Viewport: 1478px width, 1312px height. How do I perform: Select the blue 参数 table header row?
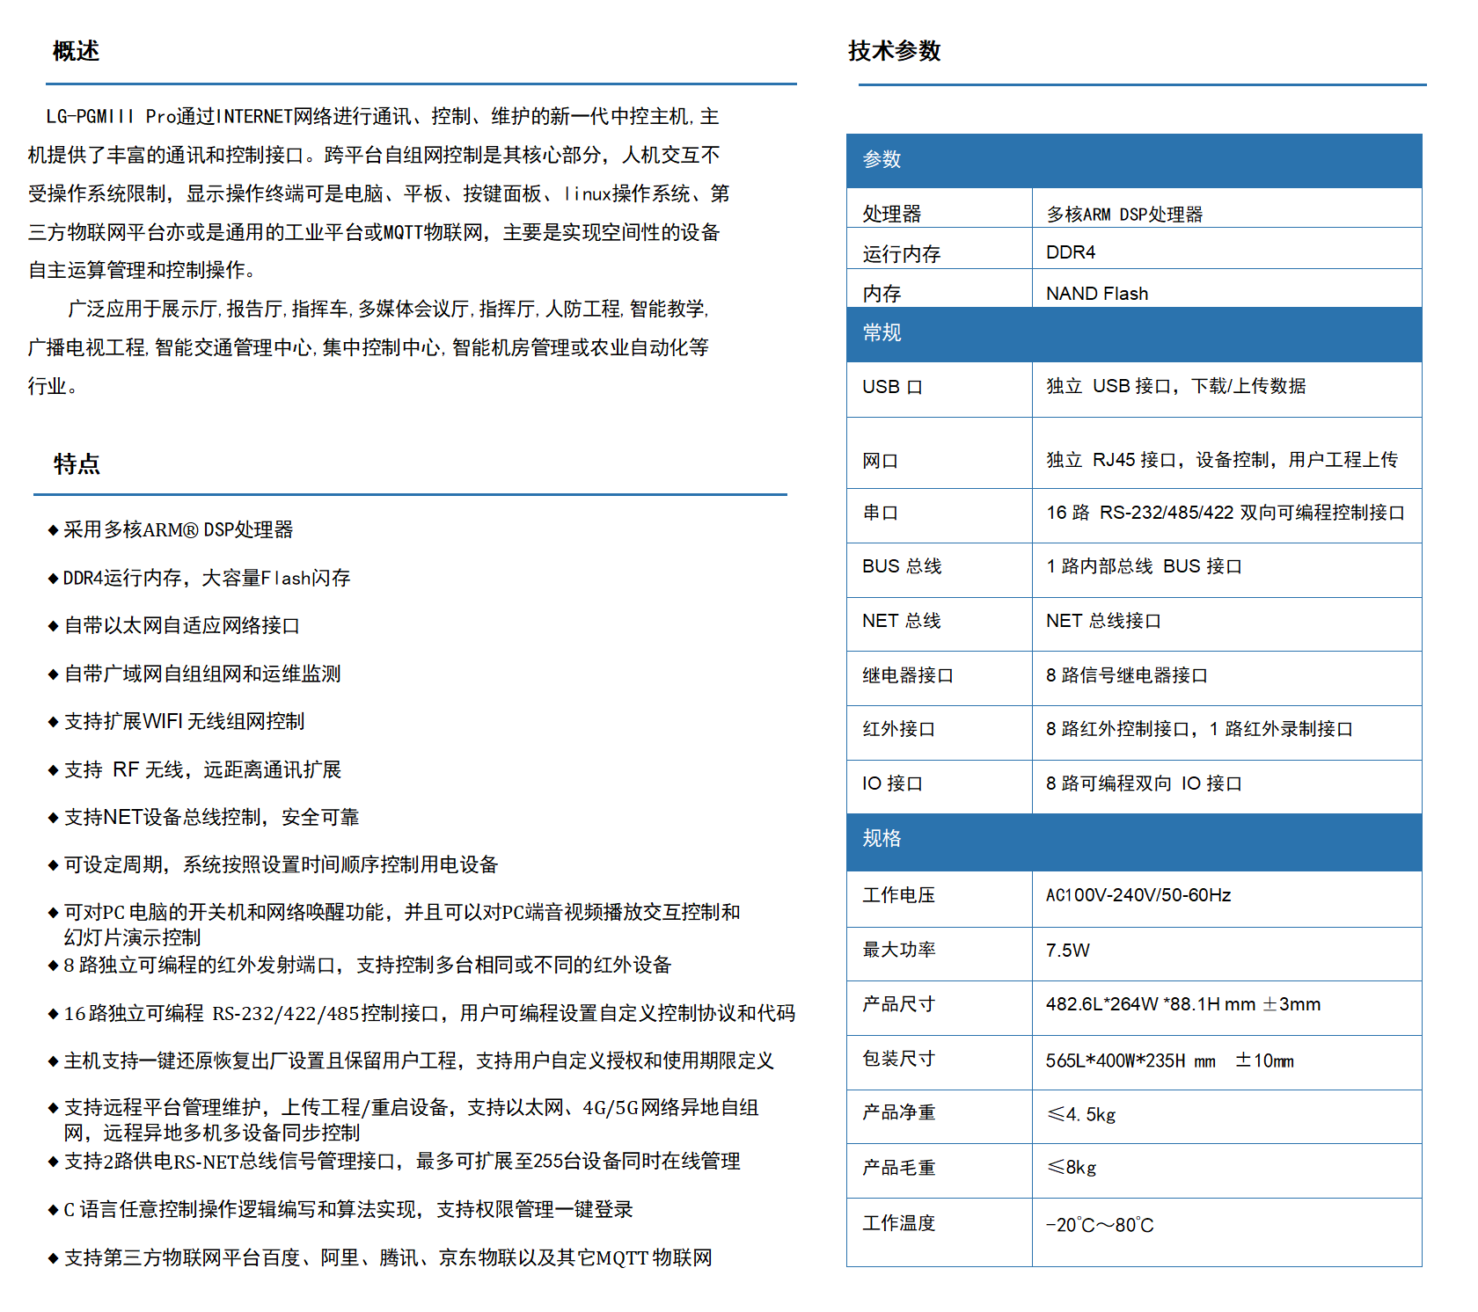tap(1133, 160)
